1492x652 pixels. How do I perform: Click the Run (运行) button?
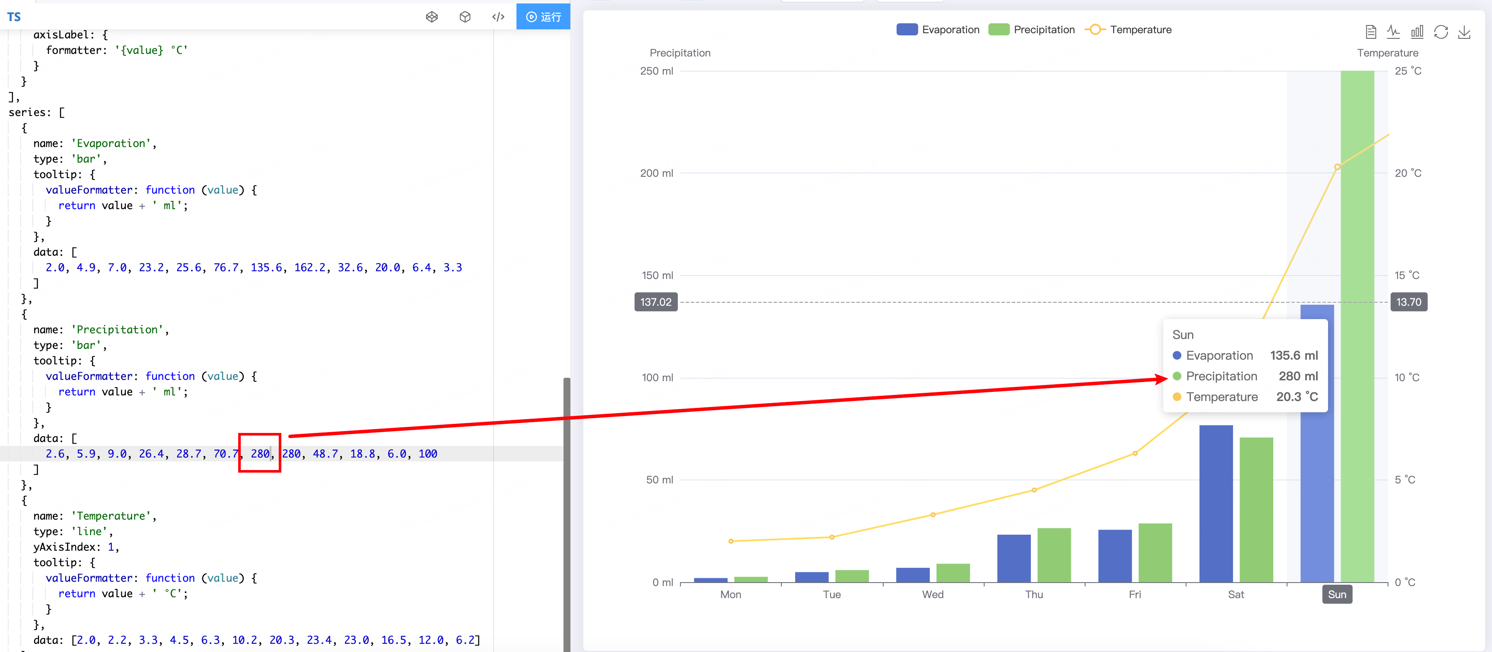543,17
